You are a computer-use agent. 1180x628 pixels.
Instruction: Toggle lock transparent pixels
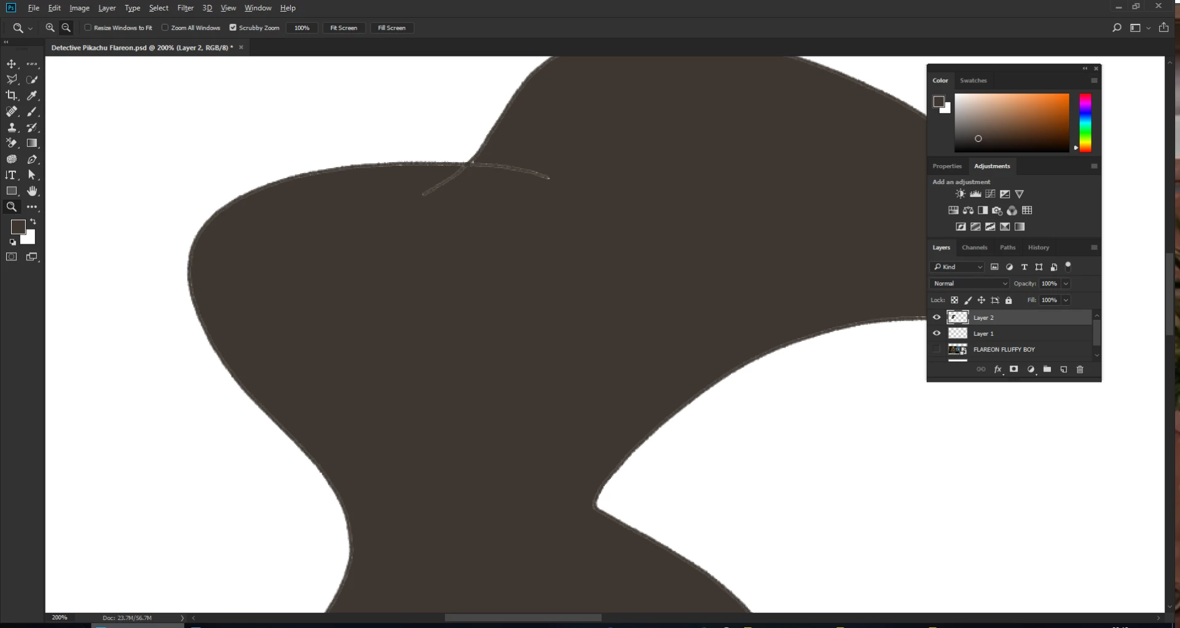click(954, 300)
